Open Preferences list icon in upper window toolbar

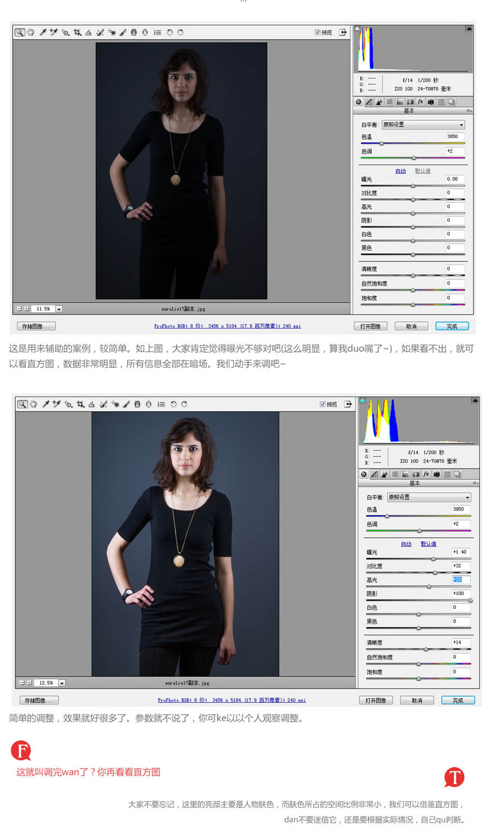157,32
